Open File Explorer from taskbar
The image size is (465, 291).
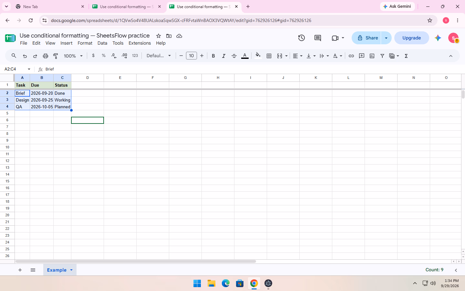tap(212, 284)
